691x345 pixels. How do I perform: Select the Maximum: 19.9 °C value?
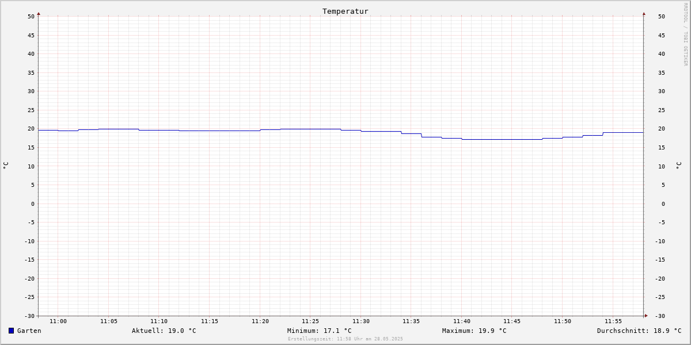click(x=474, y=331)
